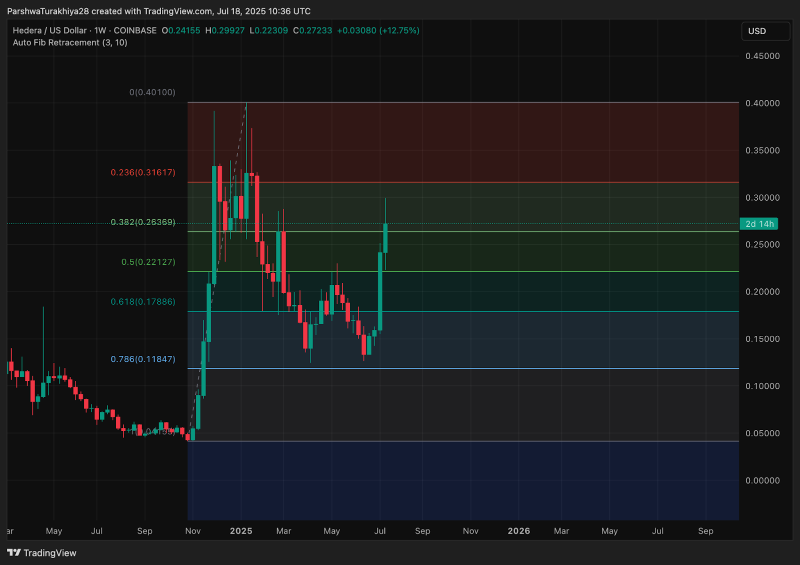Click the 2025 marker on time axis
800x565 pixels.
pos(241,531)
